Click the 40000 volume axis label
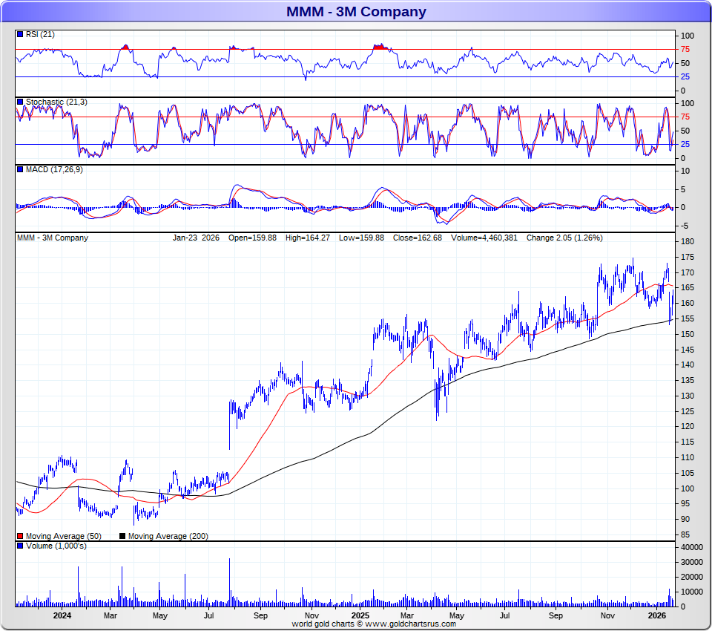The image size is (712, 631). pos(692,547)
